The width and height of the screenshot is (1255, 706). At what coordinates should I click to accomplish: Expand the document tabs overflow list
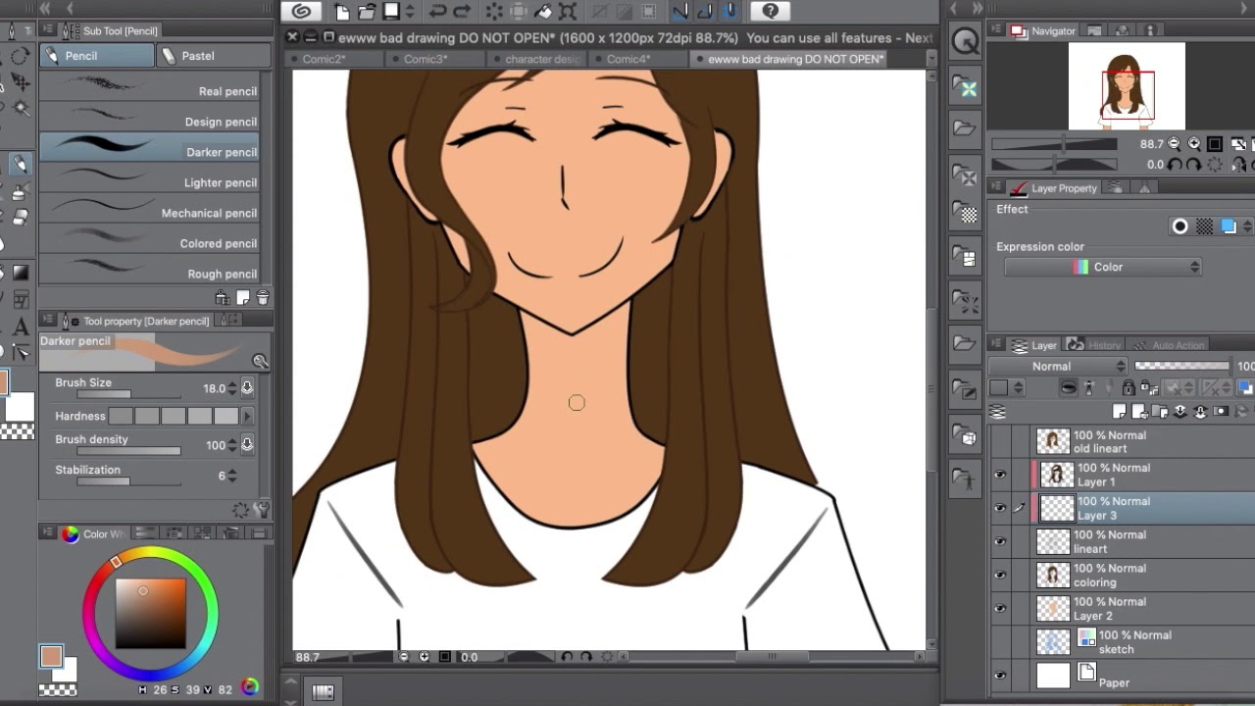[930, 59]
